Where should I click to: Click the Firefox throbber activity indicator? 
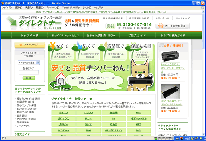click(203, 8)
